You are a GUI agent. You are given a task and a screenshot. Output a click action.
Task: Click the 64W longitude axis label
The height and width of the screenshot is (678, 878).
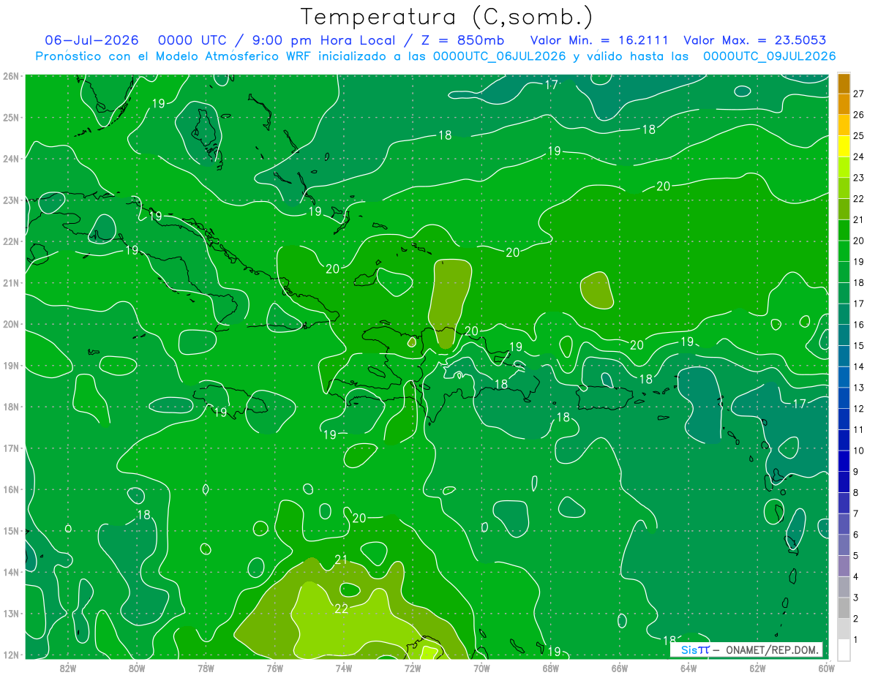[x=688, y=668]
